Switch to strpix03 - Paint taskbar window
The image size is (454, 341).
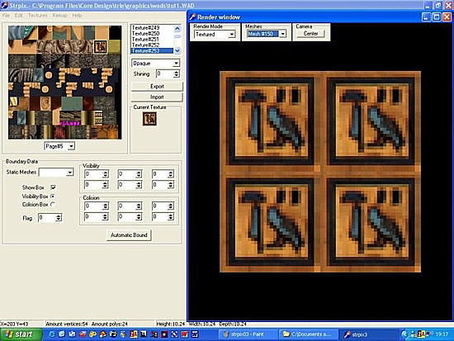click(x=248, y=334)
